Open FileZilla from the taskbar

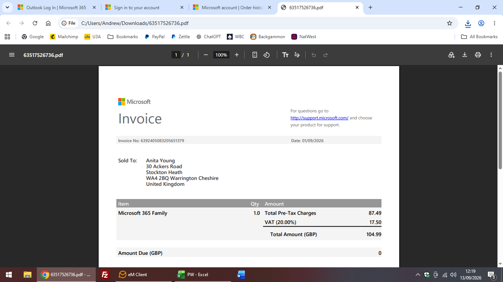click(x=105, y=275)
